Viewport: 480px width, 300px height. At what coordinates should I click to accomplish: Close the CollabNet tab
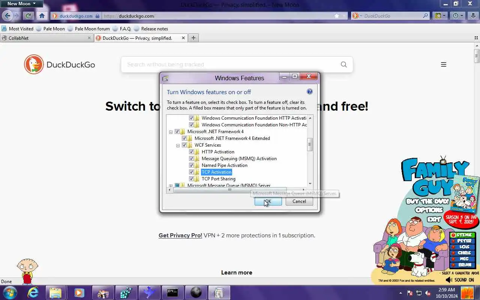pyautogui.click(x=89, y=38)
